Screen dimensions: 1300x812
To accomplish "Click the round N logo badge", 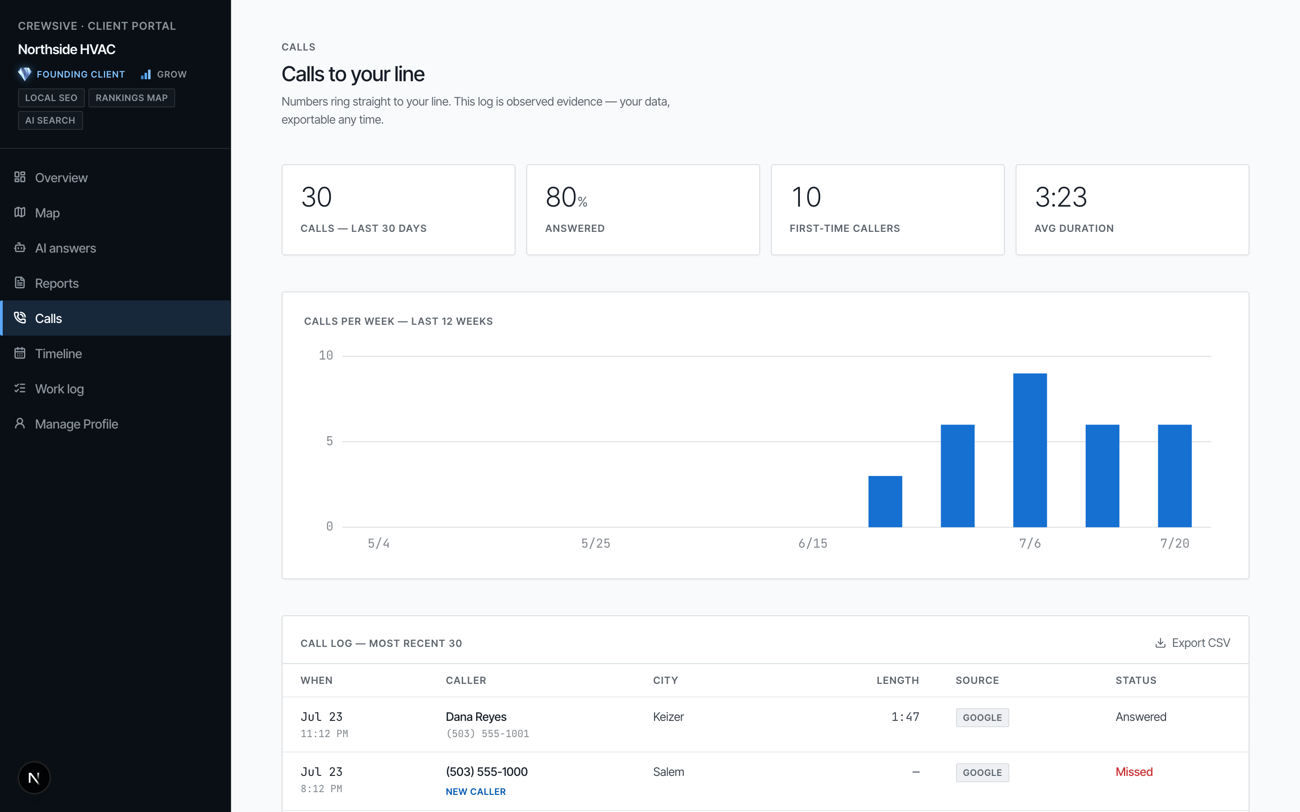I will 34,778.
